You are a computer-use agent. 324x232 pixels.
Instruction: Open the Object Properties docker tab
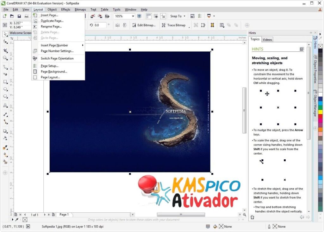(x=315, y=69)
